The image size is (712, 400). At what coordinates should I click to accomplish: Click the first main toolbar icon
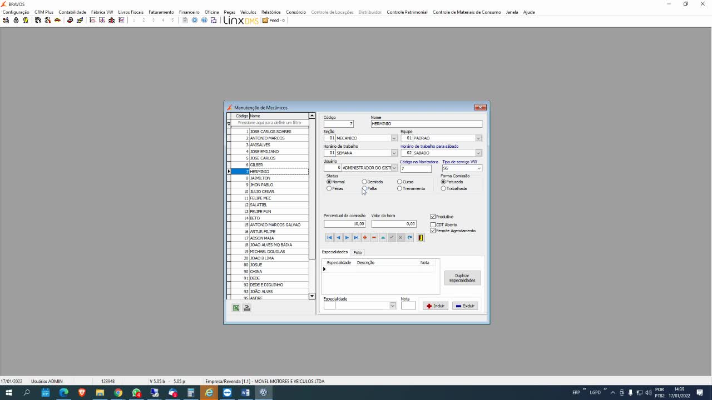(x=6, y=20)
